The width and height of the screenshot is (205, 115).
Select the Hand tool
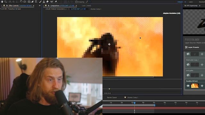2,2
